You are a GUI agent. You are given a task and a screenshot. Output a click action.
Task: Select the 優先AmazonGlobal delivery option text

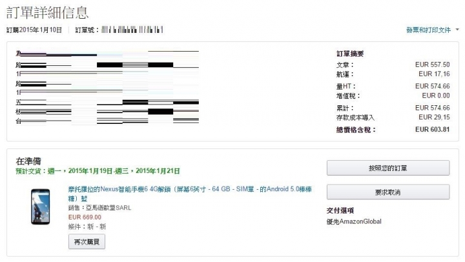(354, 221)
